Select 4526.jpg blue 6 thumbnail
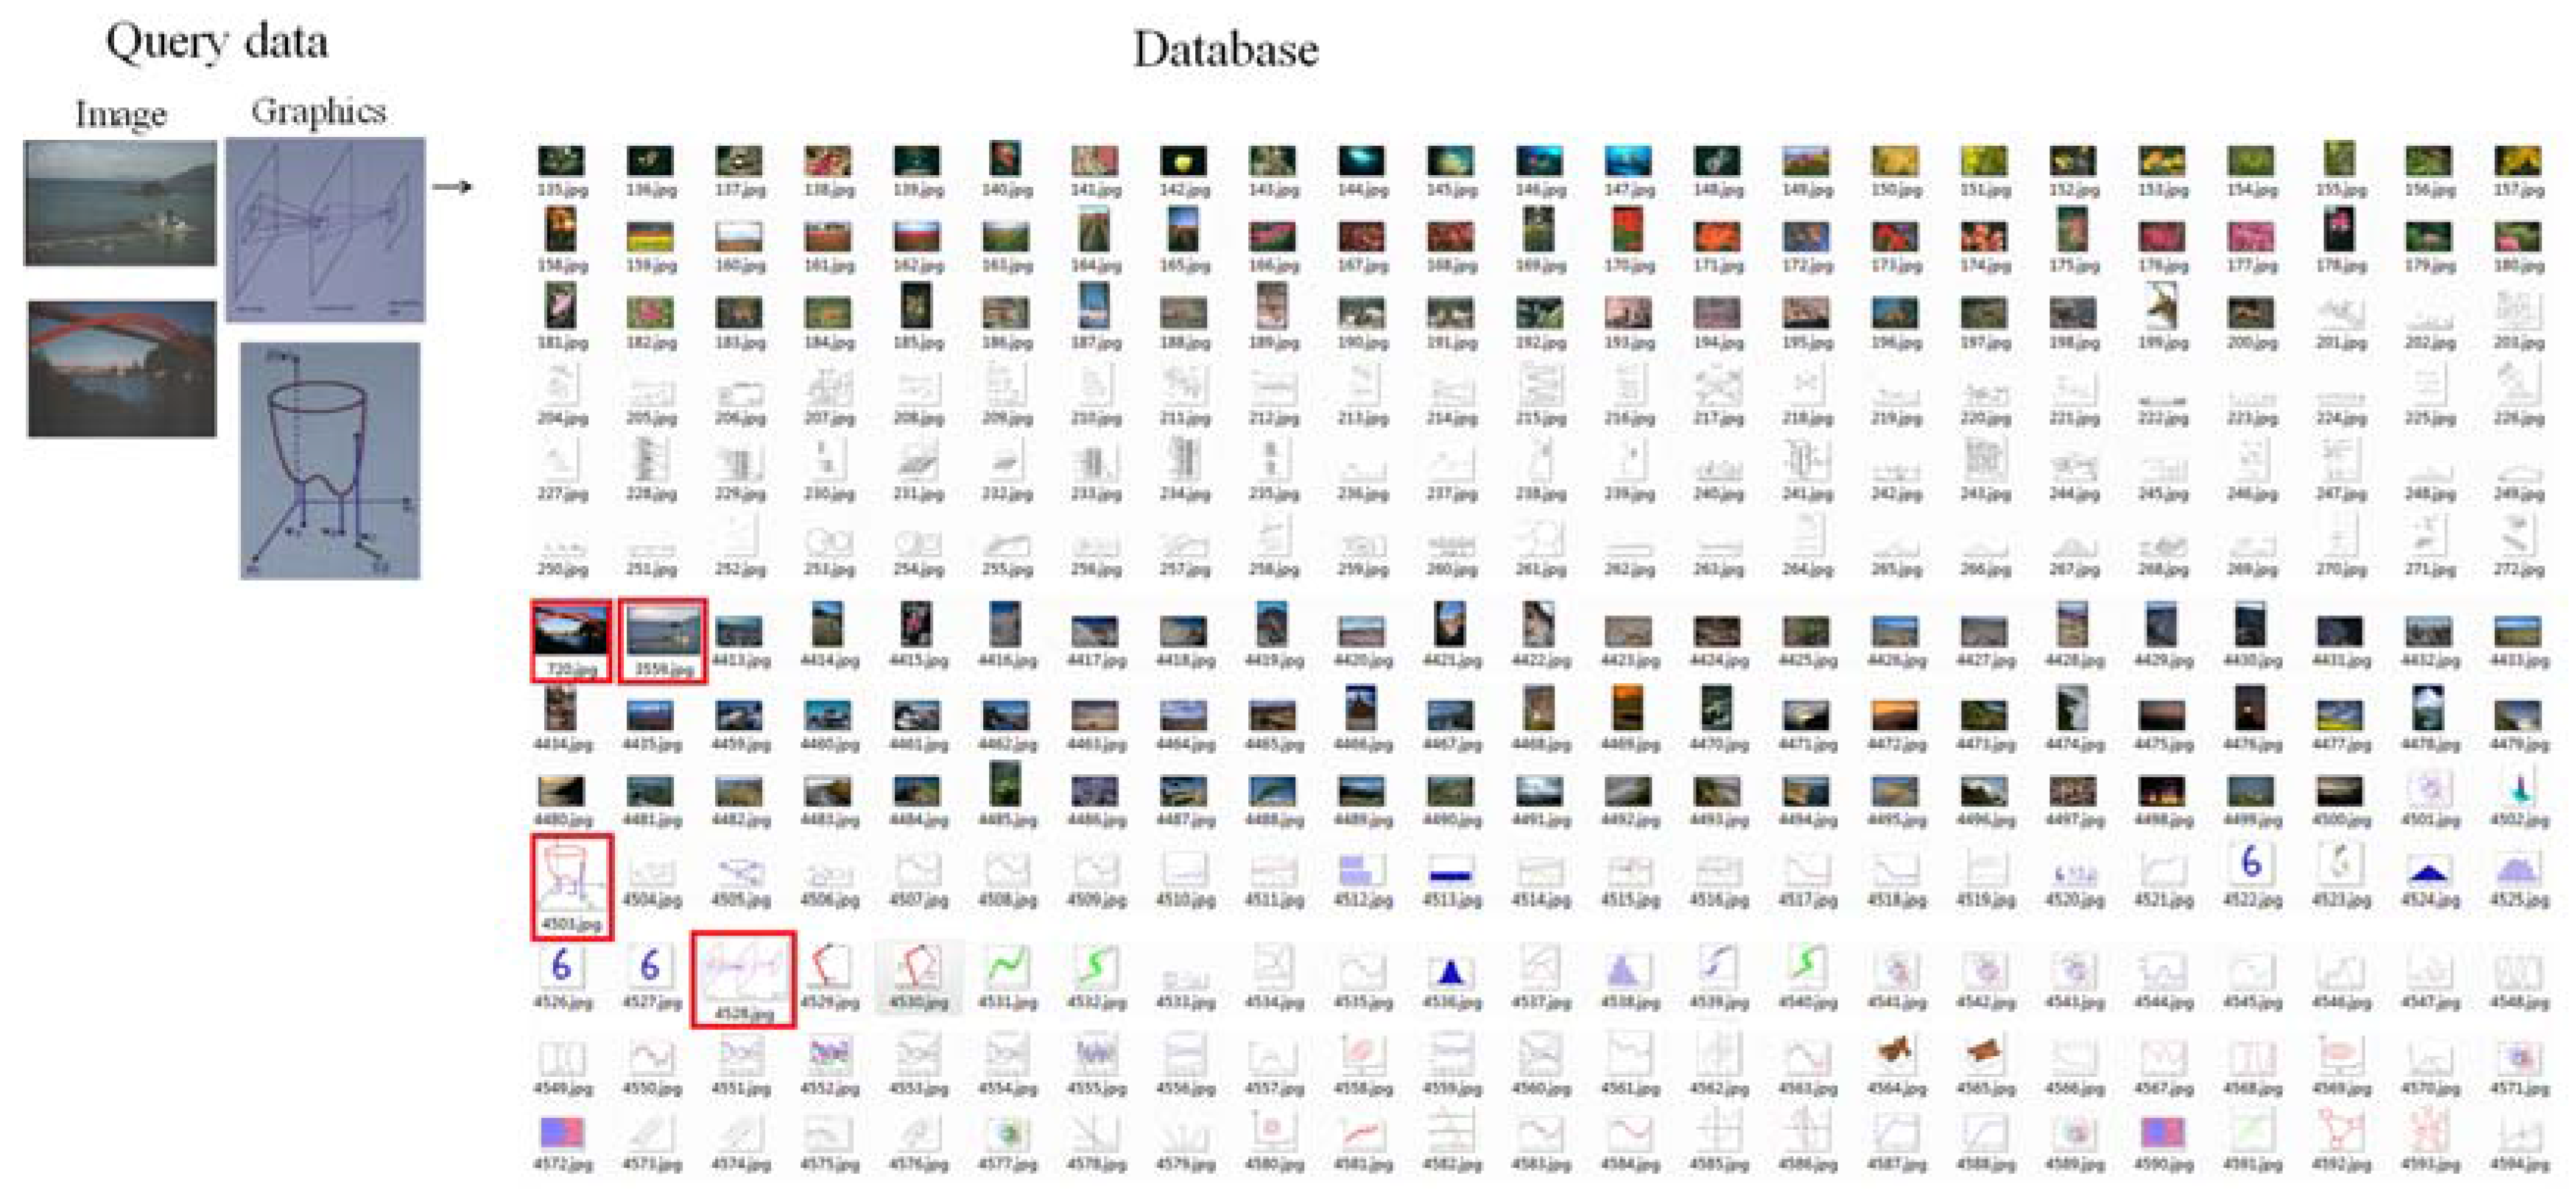The height and width of the screenshot is (1196, 2576). coord(561,965)
